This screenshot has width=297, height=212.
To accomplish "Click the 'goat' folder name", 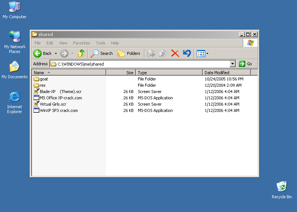I will [x=44, y=79].
